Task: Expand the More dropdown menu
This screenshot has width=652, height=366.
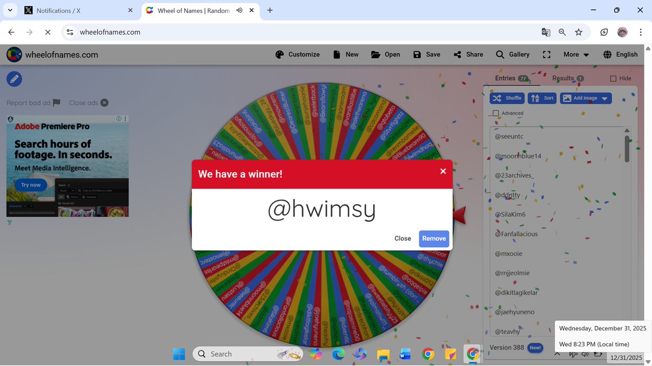Action: (576, 54)
